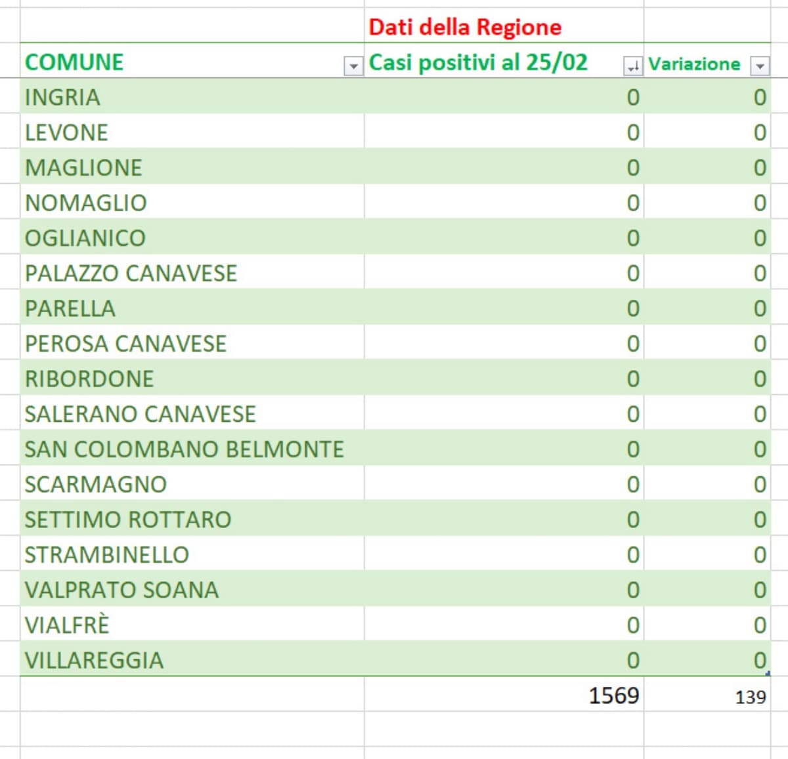Select the Variazione value for SCARMAGNO
The width and height of the screenshot is (788, 759).
pos(759,485)
